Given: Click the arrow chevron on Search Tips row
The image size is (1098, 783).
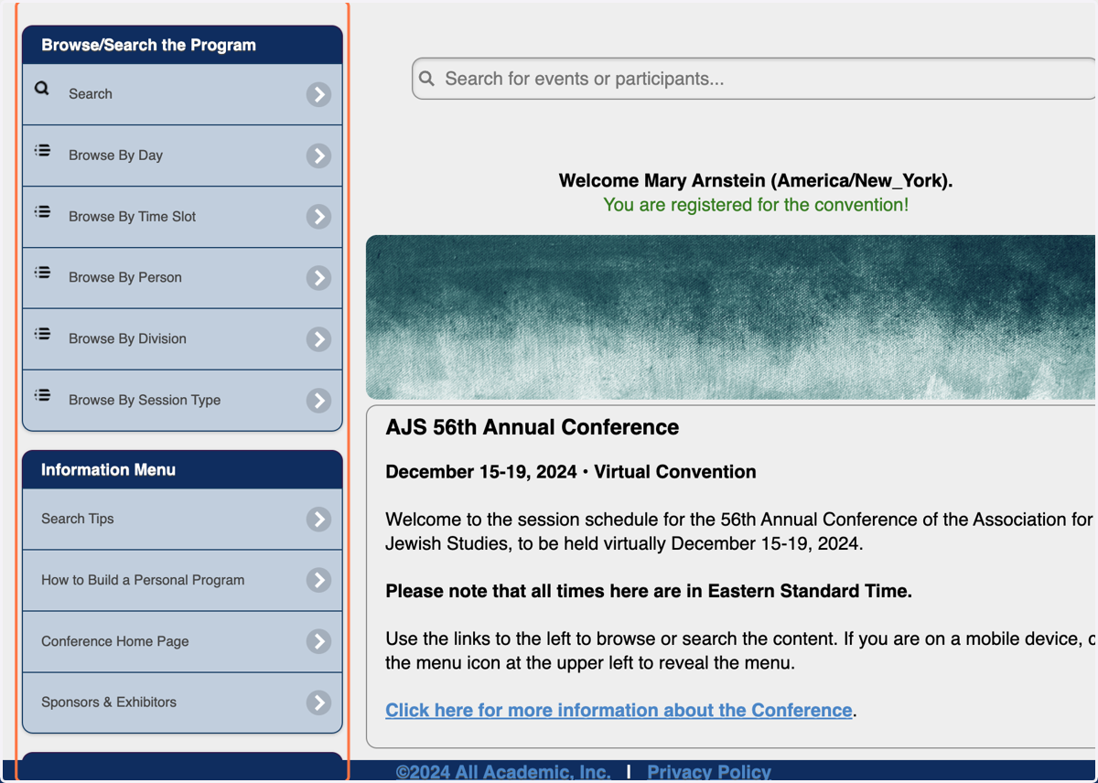Looking at the screenshot, I should pyautogui.click(x=318, y=520).
